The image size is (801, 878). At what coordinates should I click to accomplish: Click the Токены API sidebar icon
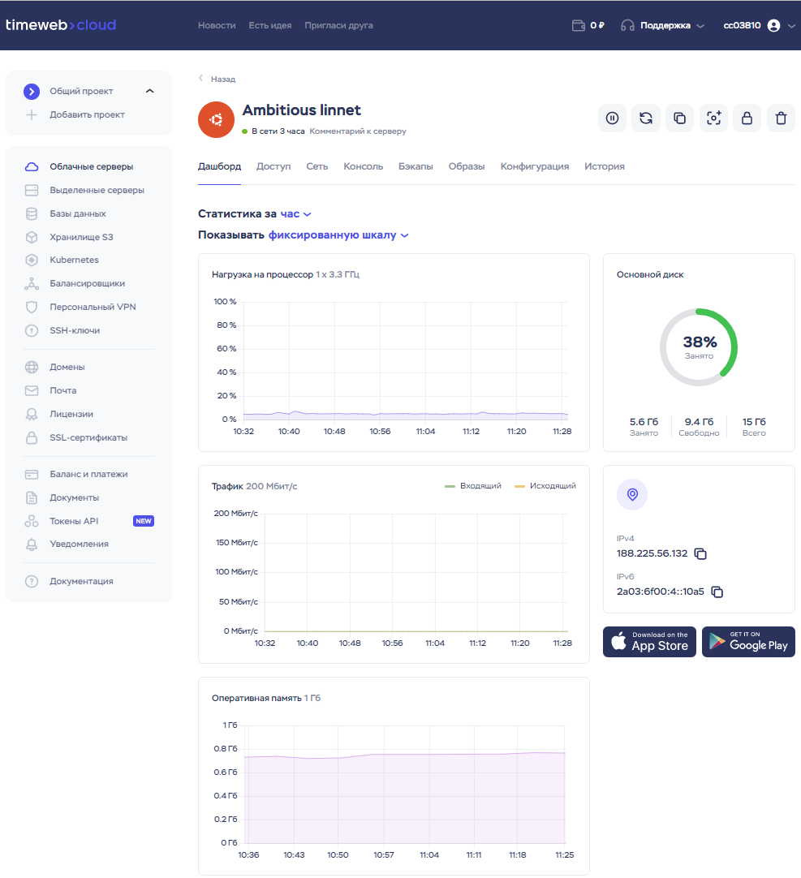(x=32, y=521)
